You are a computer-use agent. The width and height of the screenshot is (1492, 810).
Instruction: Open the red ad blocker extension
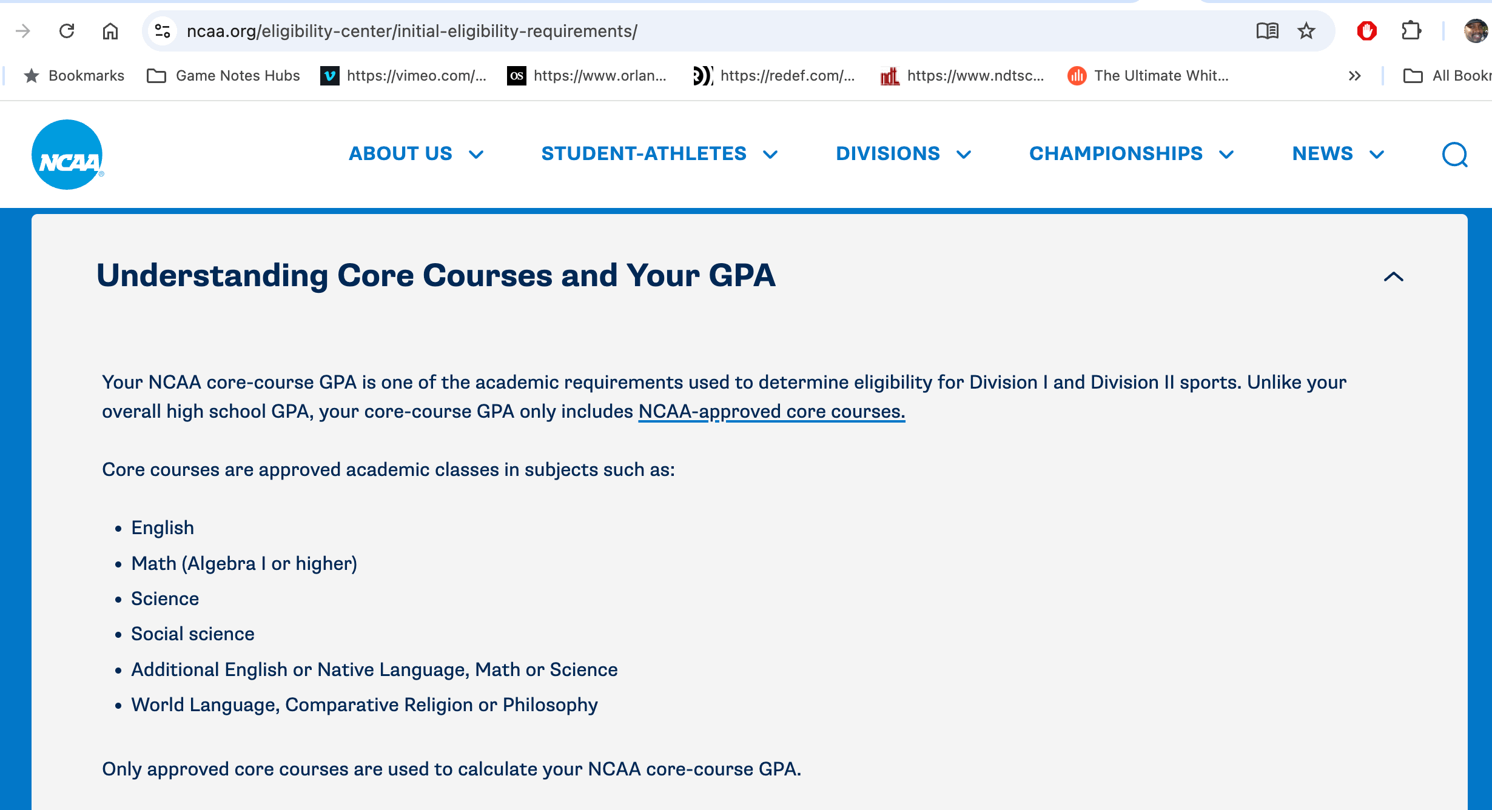pyautogui.click(x=1367, y=31)
